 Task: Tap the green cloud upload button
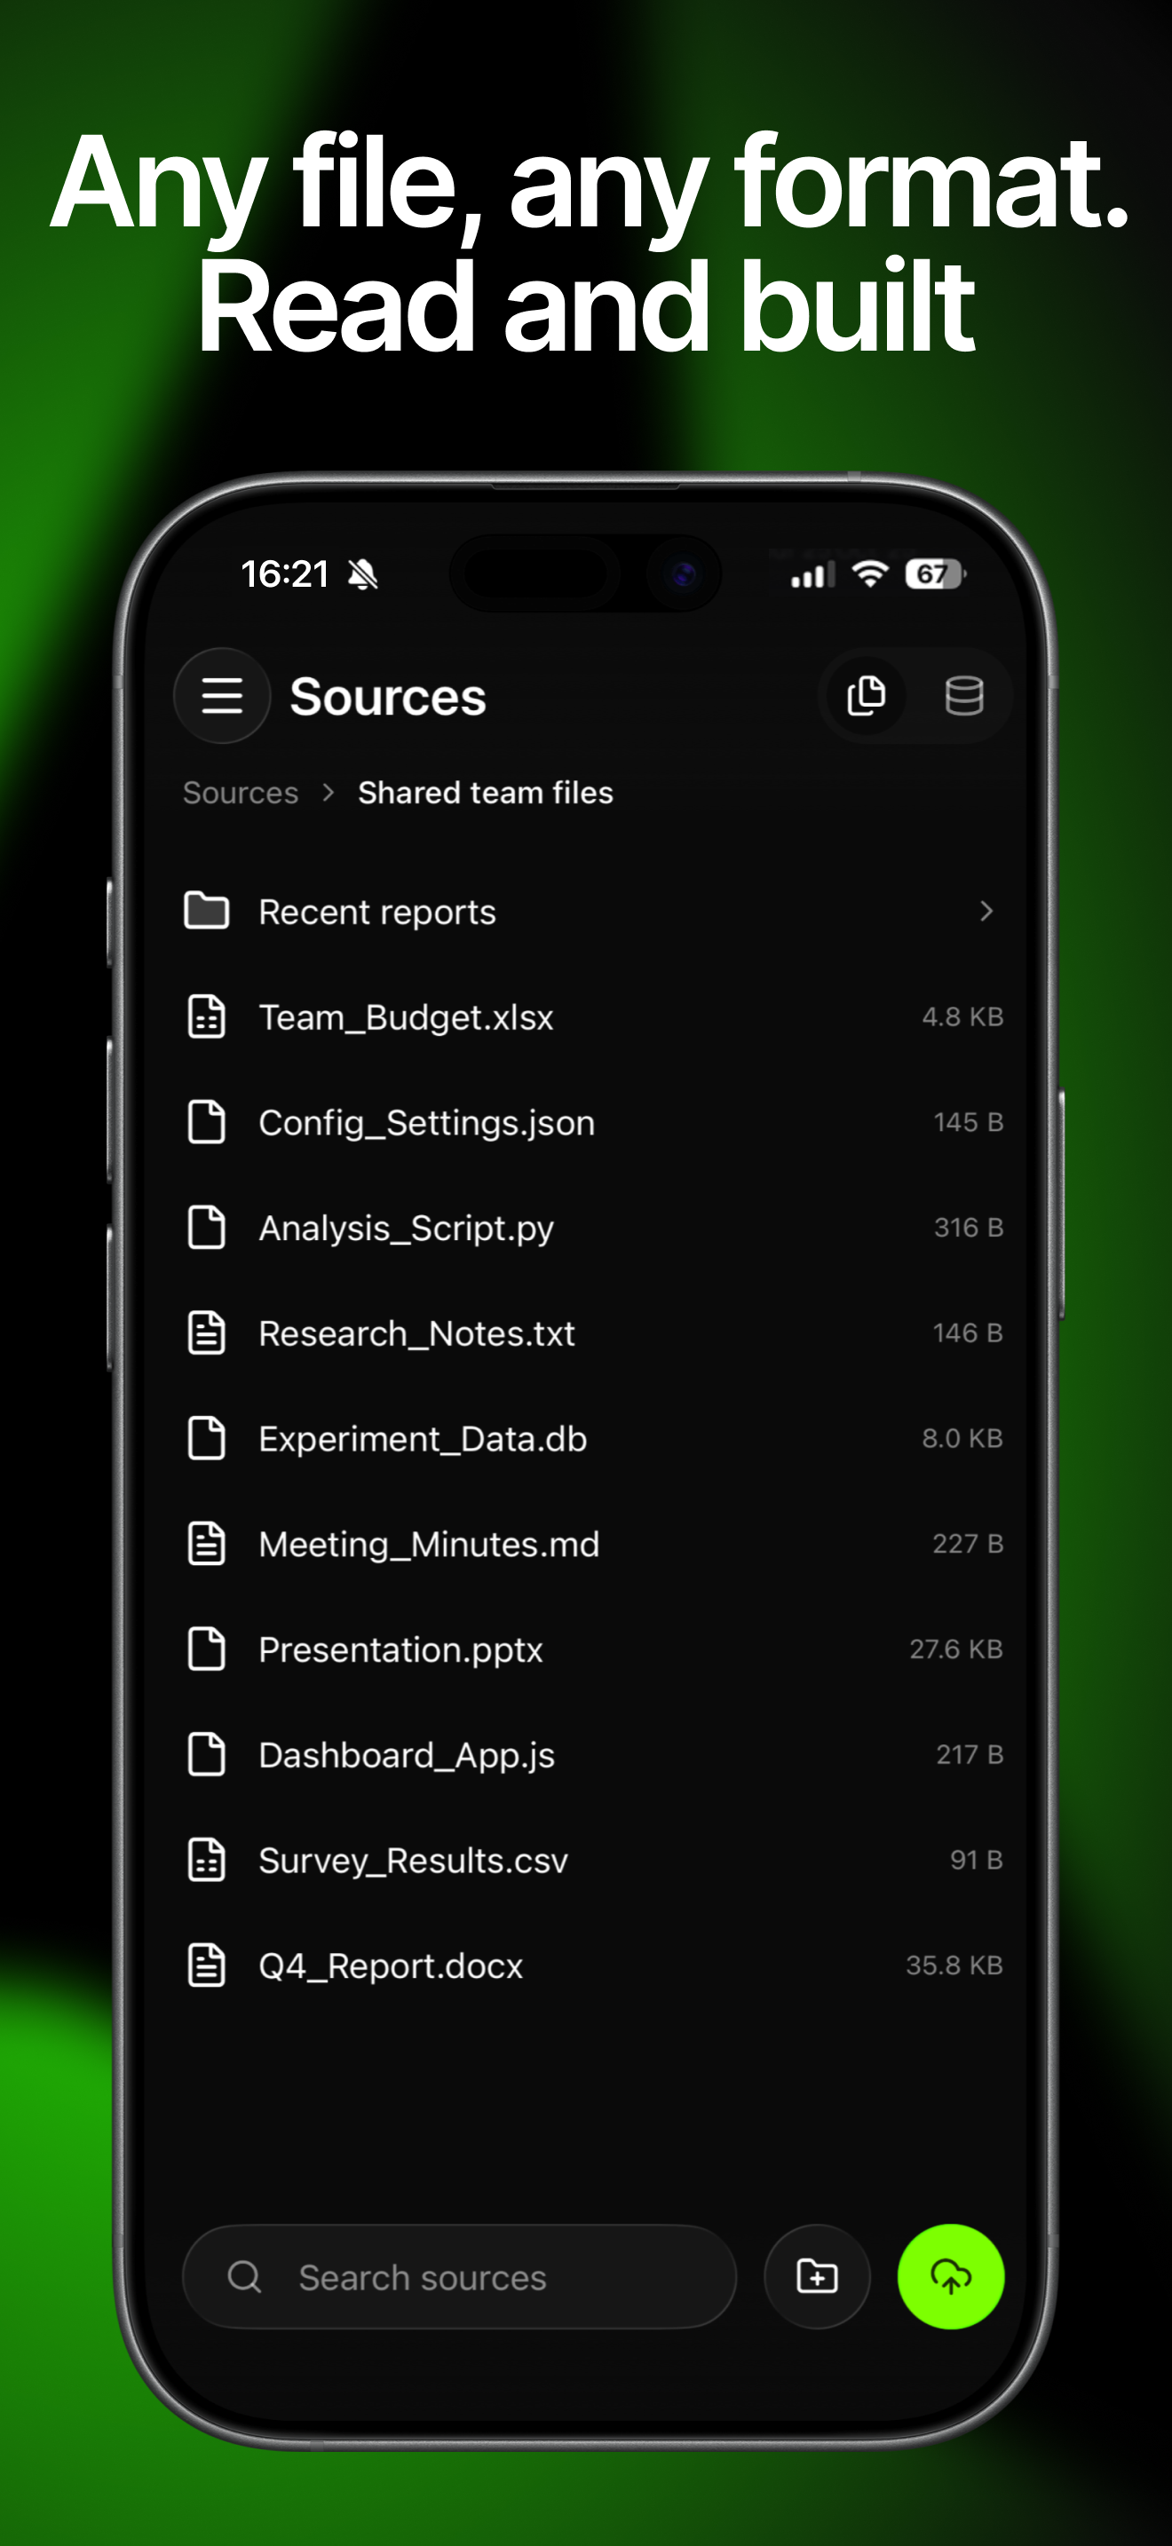tap(951, 2276)
